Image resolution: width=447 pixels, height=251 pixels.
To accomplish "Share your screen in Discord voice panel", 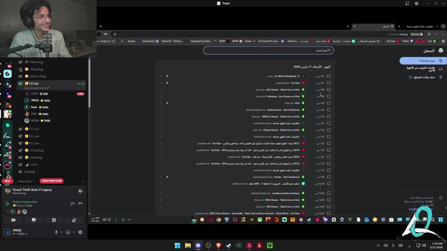I will pyautogui.click(x=34, y=220).
